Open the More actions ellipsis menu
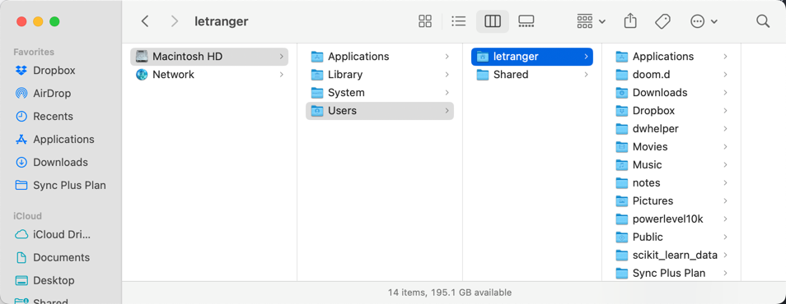Image resolution: width=786 pixels, height=304 pixels. click(x=704, y=21)
